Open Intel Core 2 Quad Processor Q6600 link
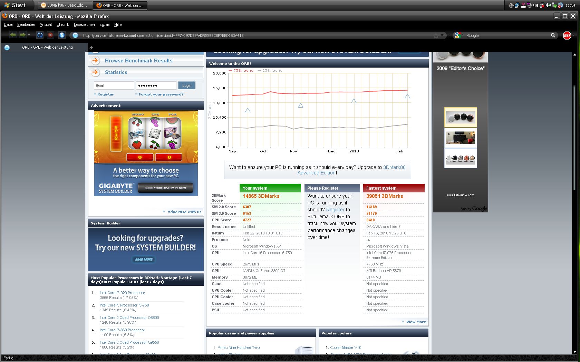580x362 pixels. coord(129,318)
